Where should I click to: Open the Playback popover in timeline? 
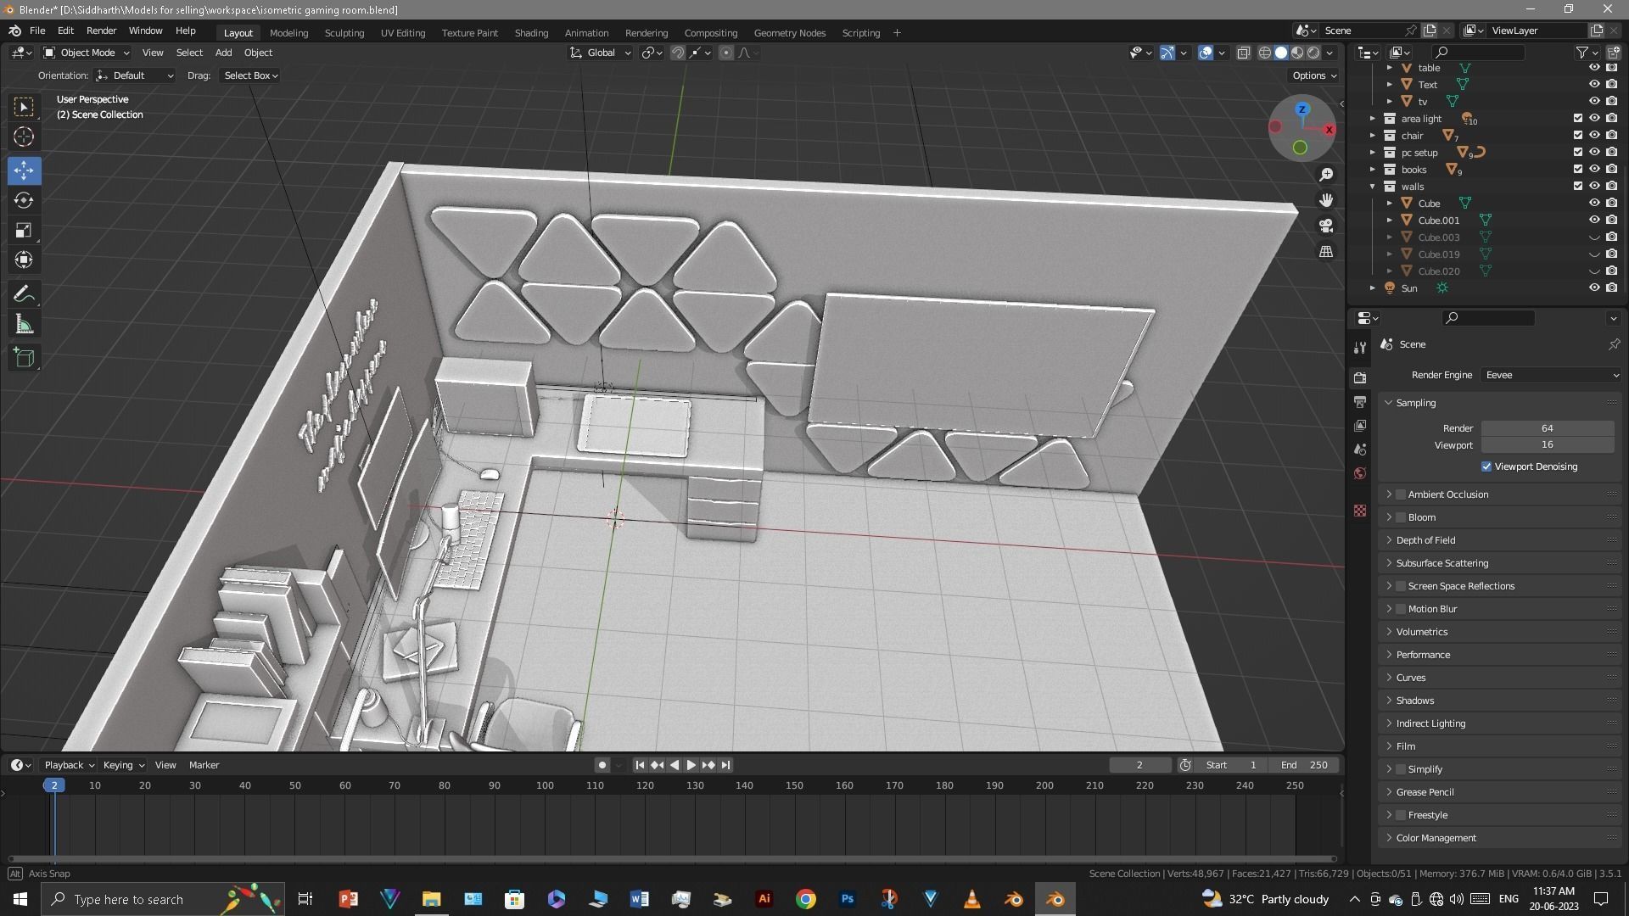tap(68, 765)
